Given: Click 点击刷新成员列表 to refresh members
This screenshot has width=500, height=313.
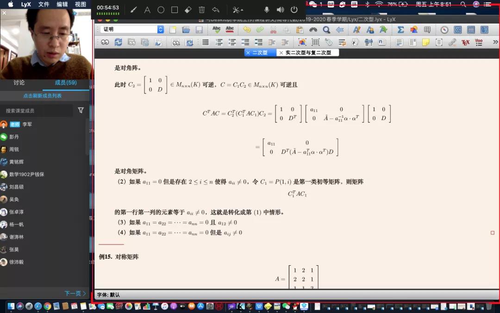Looking at the screenshot, I should point(43,96).
